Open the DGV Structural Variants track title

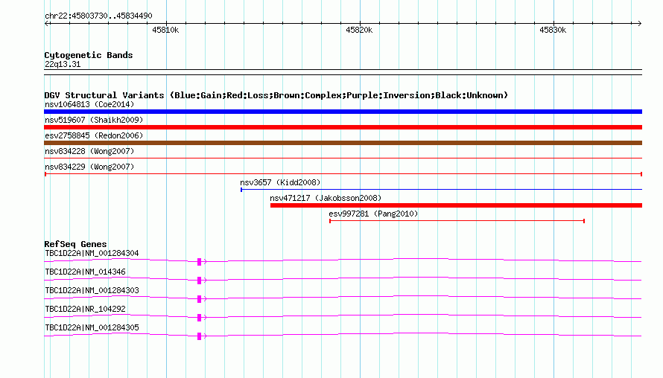click(x=276, y=95)
